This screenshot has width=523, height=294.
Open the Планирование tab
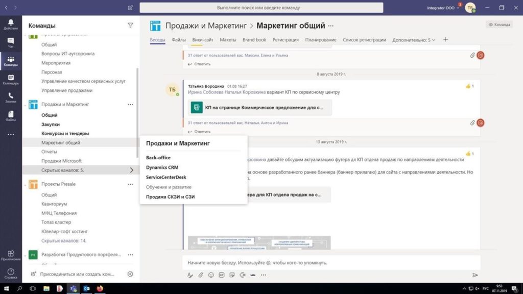pos(321,40)
